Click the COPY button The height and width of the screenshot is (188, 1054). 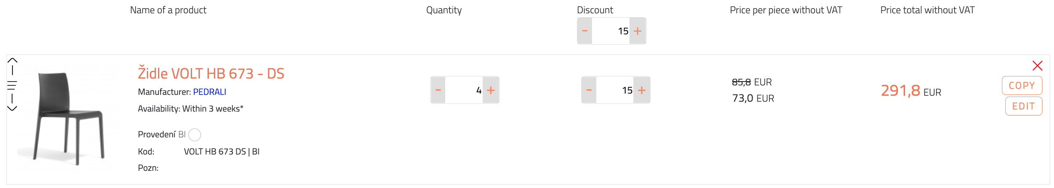(x=1022, y=85)
